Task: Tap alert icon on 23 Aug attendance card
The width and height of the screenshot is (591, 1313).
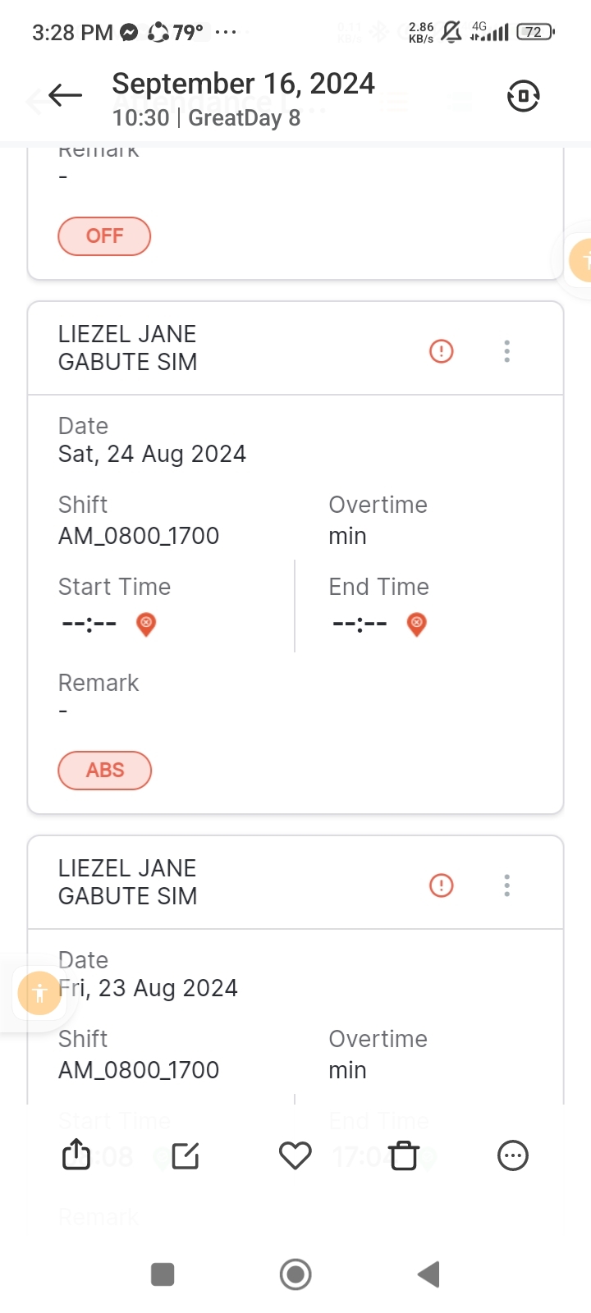Action: pyautogui.click(x=442, y=885)
